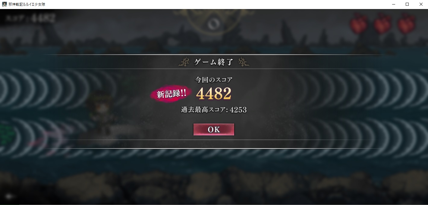Viewport: 428px width, 205px height.
Task: Click the ornament right of ゲーム終了
Action: point(244,62)
